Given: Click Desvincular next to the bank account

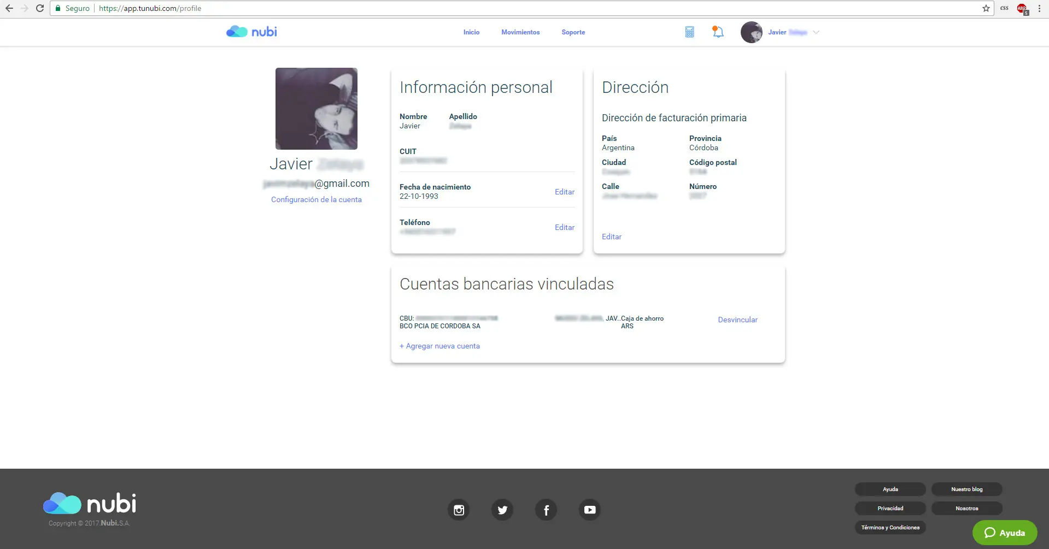Looking at the screenshot, I should pos(737,319).
